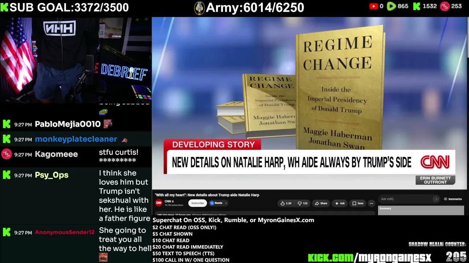
Task: Click the platform icon beside Kagomeee
Action: [7, 154]
